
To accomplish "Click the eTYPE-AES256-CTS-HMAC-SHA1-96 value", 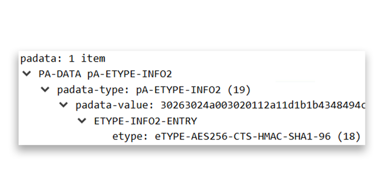I will [243, 137].
